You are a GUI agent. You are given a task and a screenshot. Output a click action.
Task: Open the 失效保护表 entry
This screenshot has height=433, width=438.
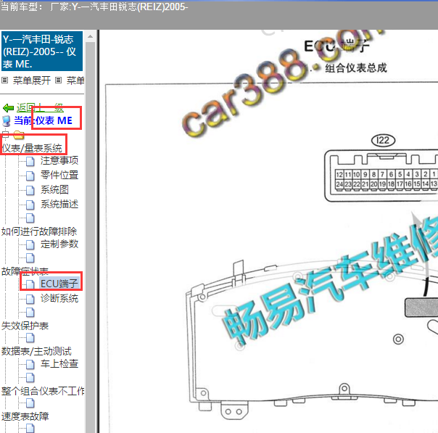tap(25, 326)
